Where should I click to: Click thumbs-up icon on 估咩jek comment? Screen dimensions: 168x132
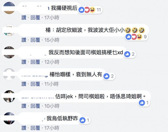[x=142, y=103]
